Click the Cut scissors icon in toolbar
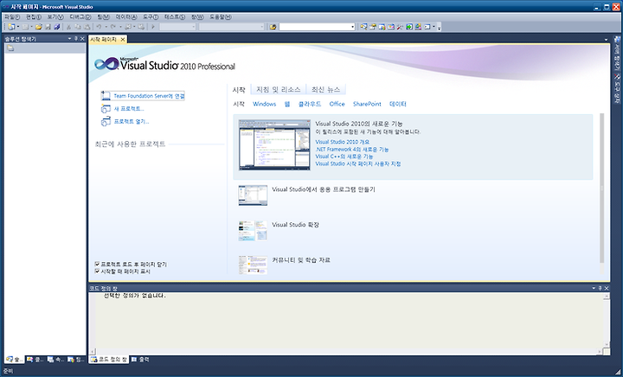 68,27
